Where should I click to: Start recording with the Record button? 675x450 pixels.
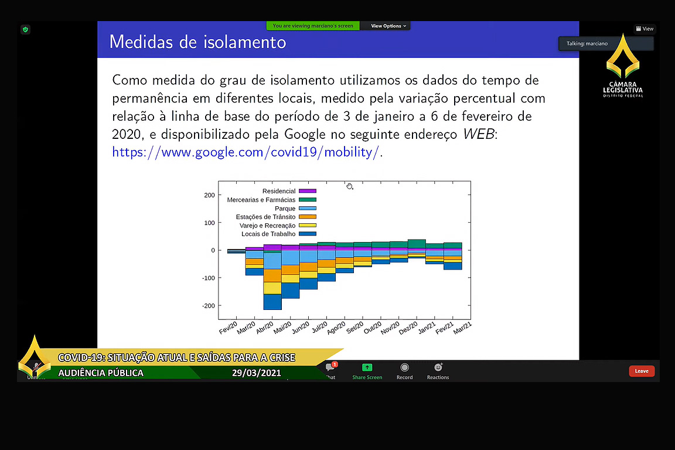(x=404, y=368)
